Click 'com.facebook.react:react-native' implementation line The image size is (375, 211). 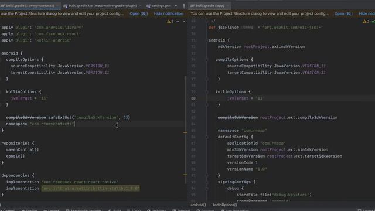tap(62, 182)
